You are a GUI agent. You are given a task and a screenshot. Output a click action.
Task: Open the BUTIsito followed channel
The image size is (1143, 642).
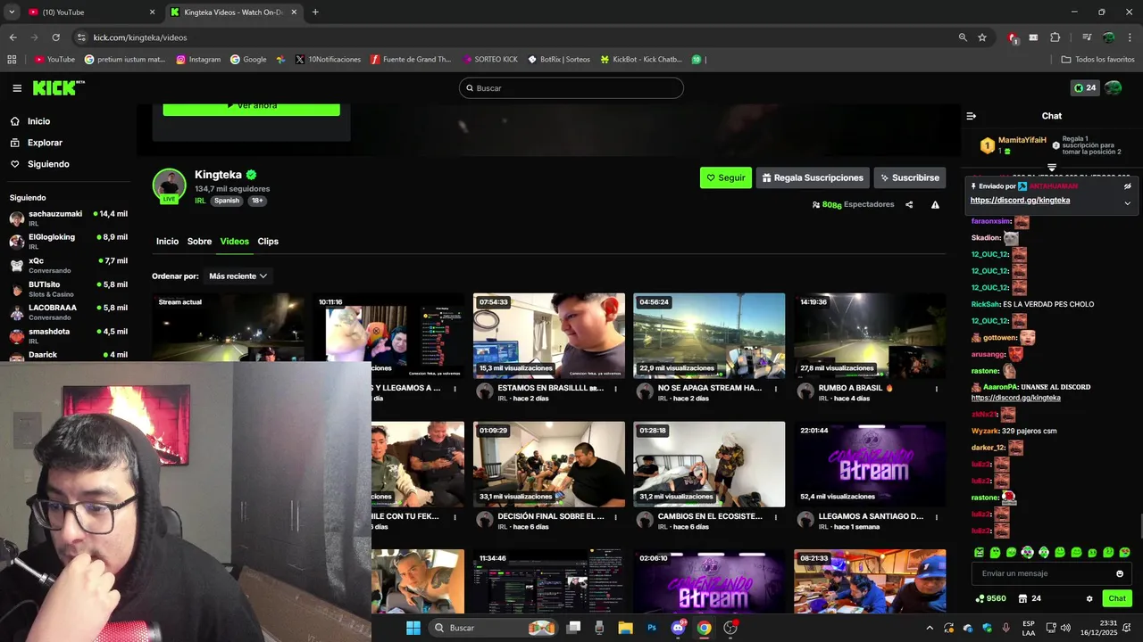[x=68, y=288]
